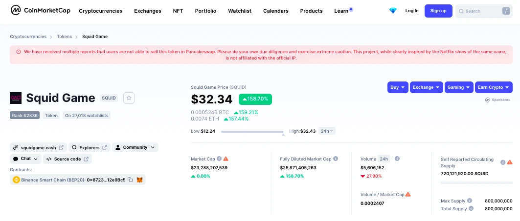
Task: Open the Learn menu
Action: click(x=341, y=11)
